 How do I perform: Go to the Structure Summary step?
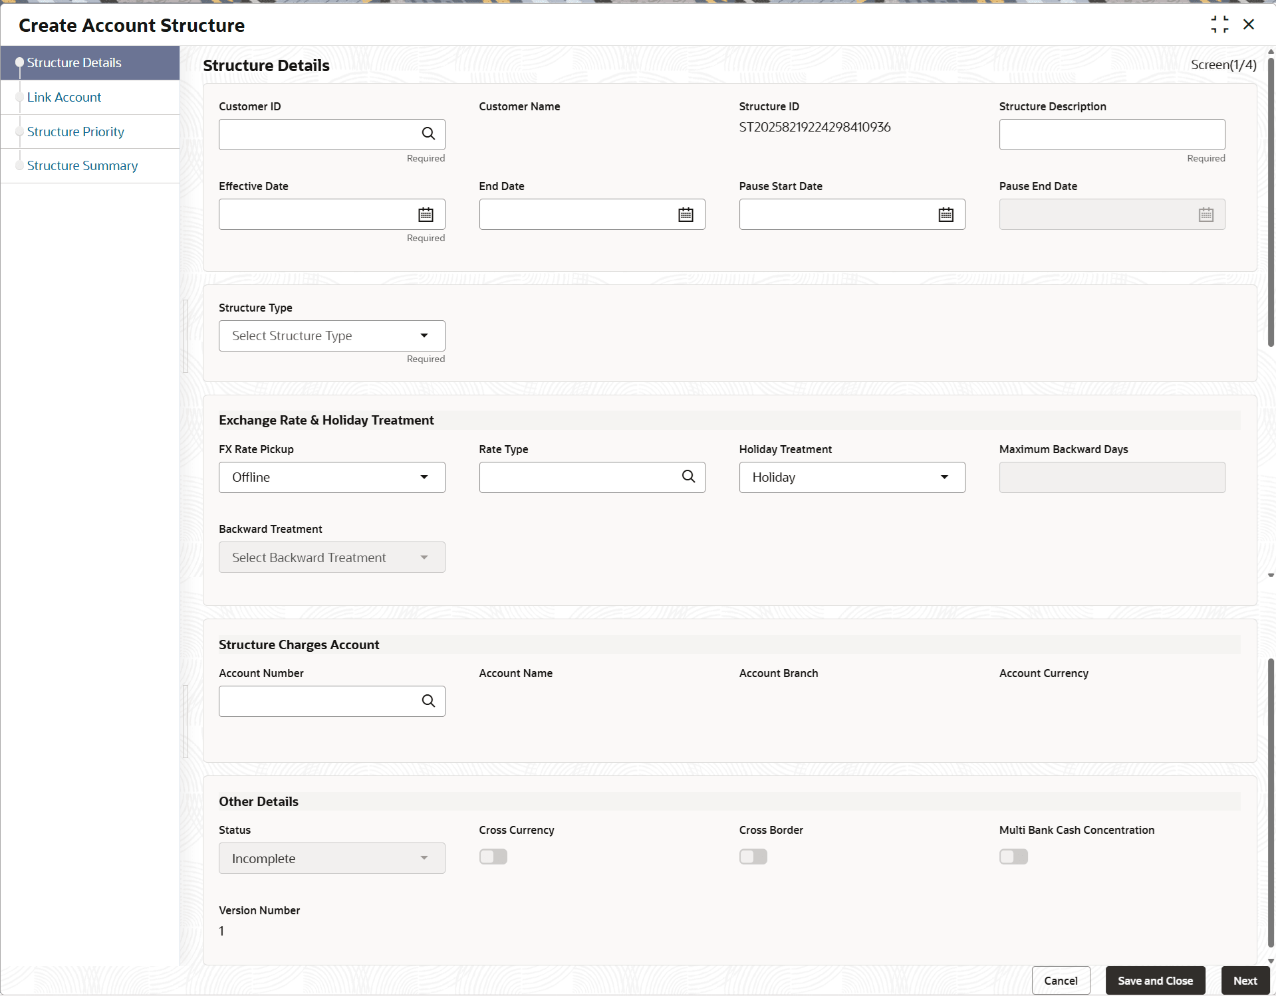click(90, 165)
